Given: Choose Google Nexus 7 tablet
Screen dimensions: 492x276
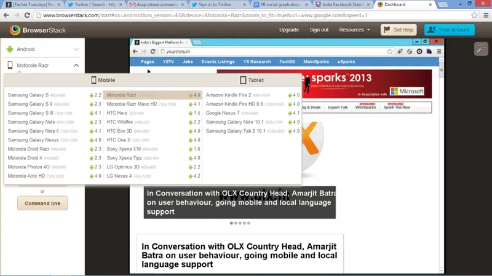Looking at the screenshot, I should coord(252,113).
